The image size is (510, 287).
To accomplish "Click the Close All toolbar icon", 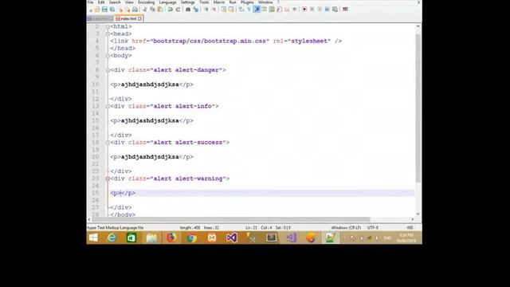I will click(x=127, y=10).
